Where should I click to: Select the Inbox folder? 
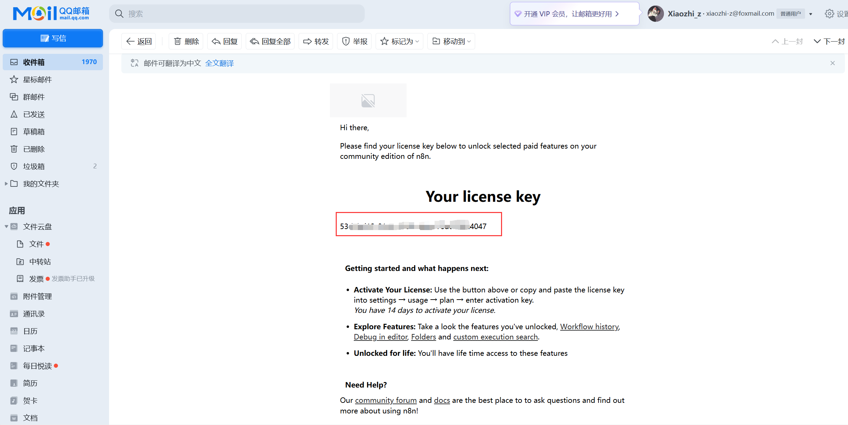tap(34, 62)
